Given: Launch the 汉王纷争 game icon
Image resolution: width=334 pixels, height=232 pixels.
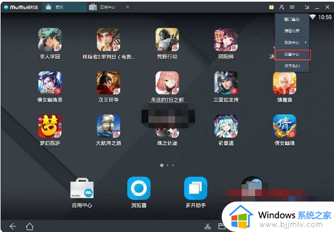Looking at the screenshot, I should [x=108, y=83].
